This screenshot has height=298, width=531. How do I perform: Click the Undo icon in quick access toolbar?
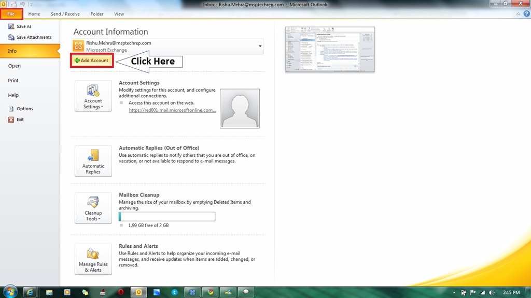[22, 4]
